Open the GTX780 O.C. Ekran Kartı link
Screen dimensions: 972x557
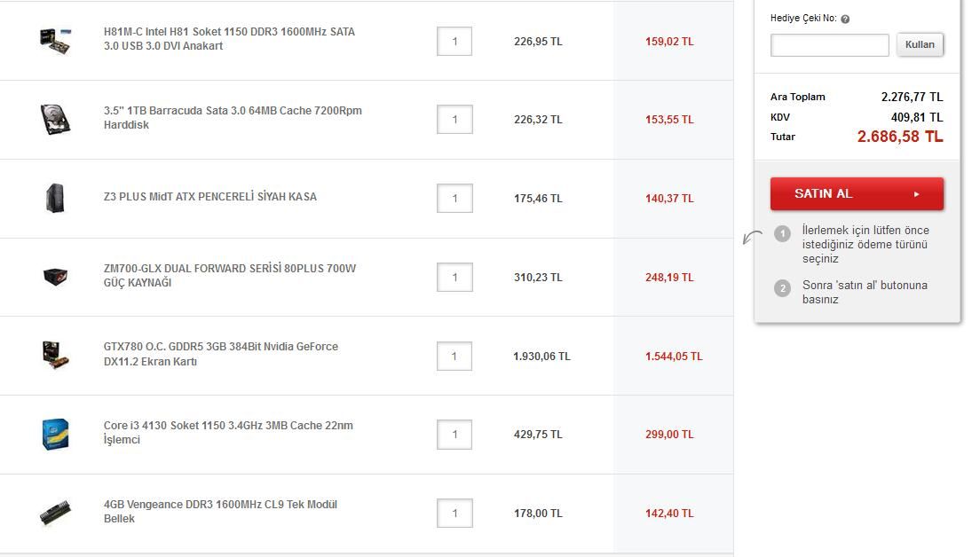220,354
